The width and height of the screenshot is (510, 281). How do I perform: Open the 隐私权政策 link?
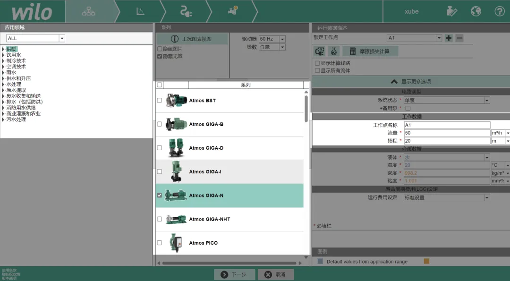[x=11, y=274]
